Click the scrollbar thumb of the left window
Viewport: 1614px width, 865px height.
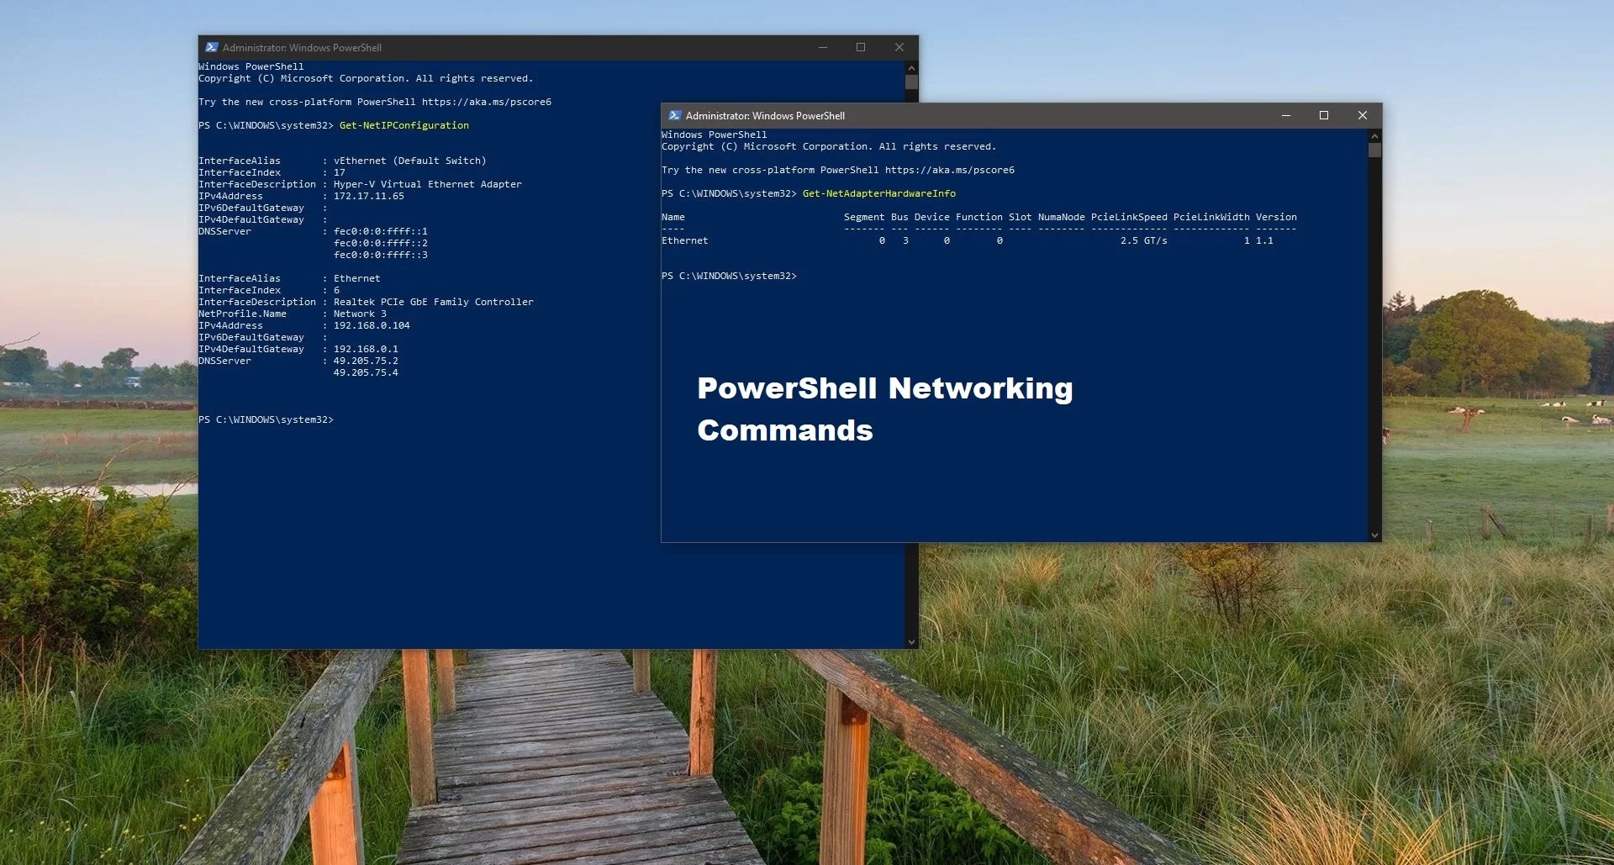911,82
